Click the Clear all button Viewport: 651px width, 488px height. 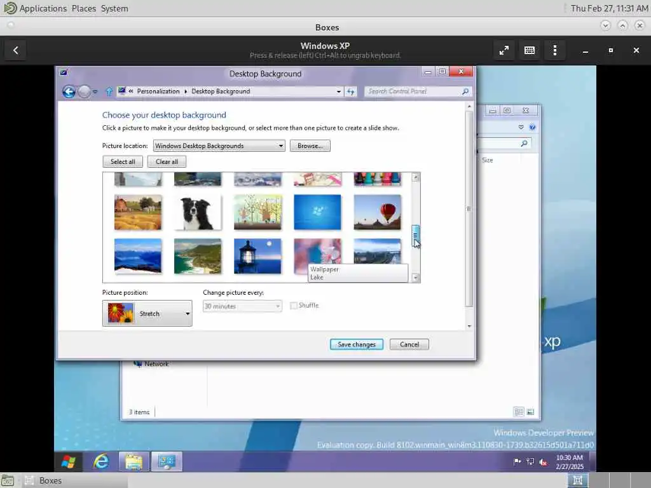coord(167,161)
